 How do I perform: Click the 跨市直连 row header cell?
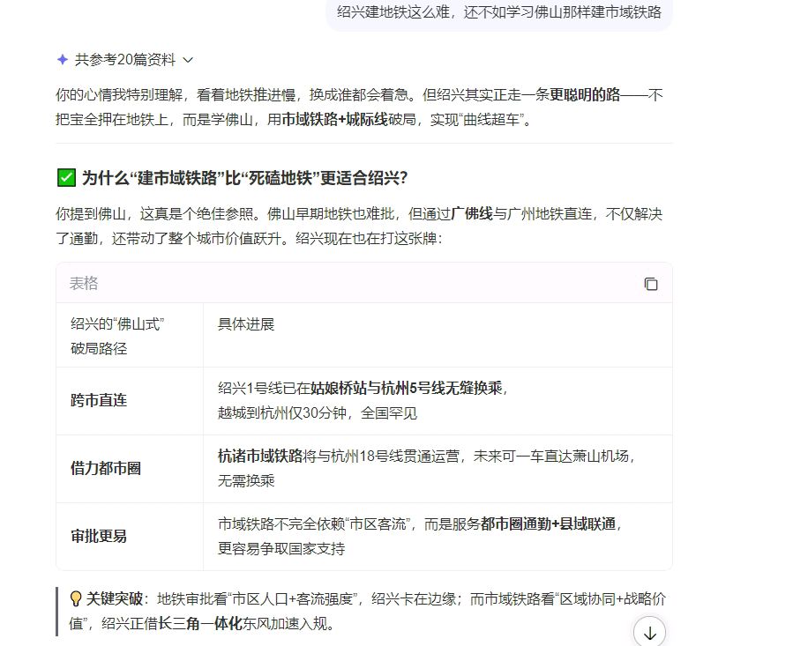[x=99, y=400]
